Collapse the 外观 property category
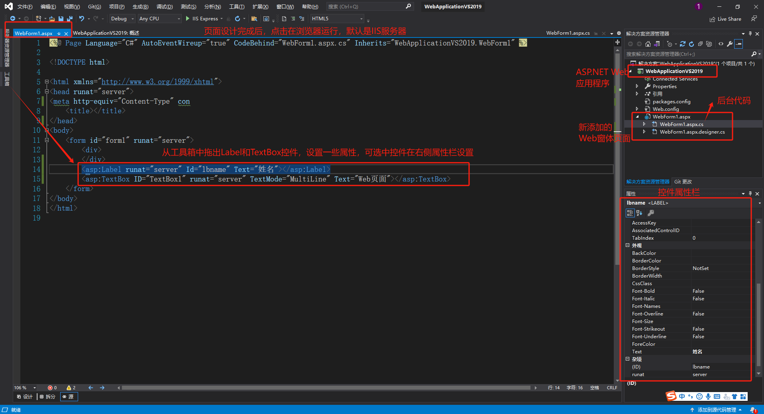Image resolution: width=764 pixels, height=414 pixels. click(628, 246)
